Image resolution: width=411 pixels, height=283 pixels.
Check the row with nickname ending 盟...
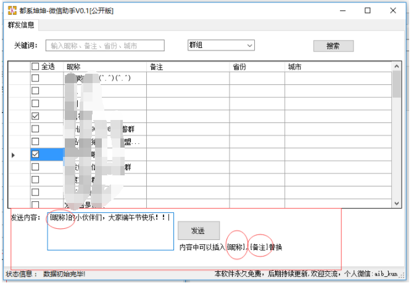pos(35,141)
